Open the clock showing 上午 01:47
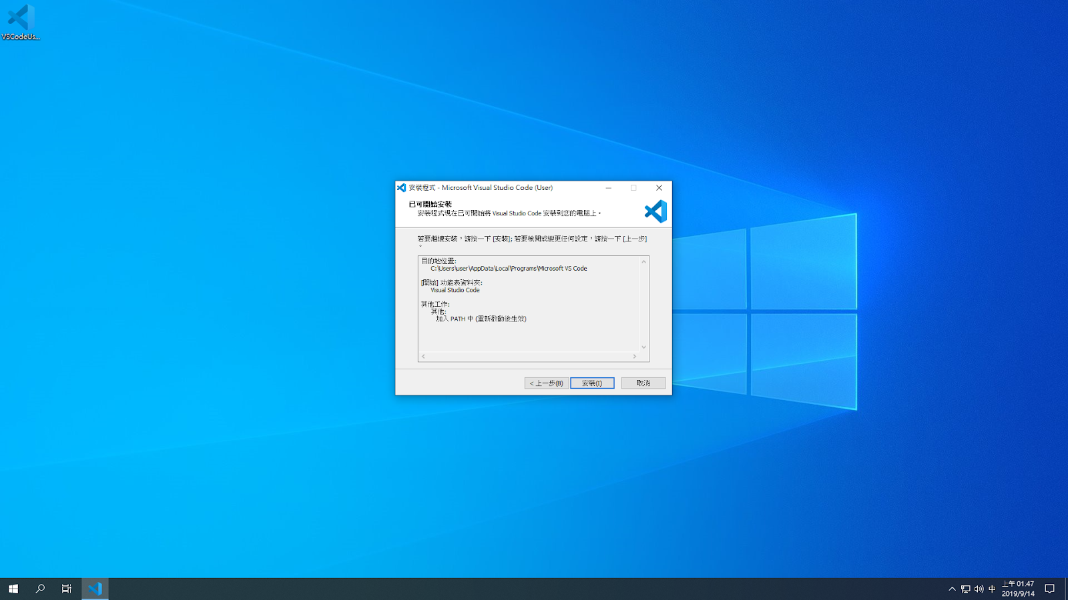The image size is (1068, 600). [1018, 589]
